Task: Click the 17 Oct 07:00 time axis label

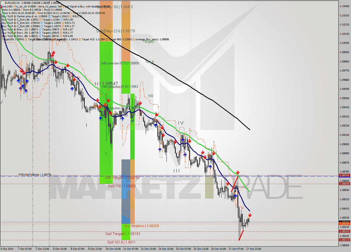Action: (236, 249)
